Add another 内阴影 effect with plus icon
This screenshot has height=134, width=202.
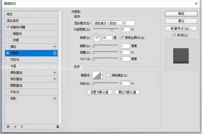point(55,53)
